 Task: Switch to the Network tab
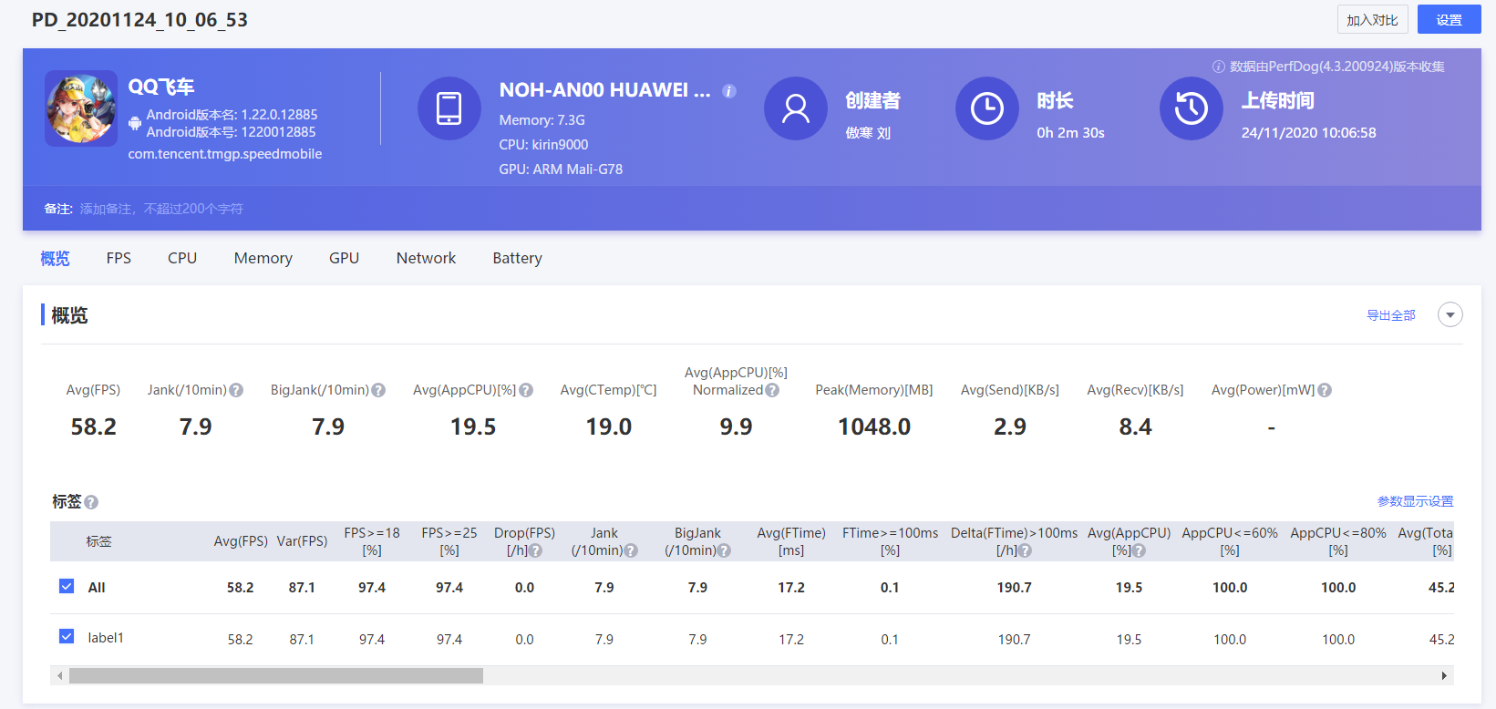coord(426,258)
